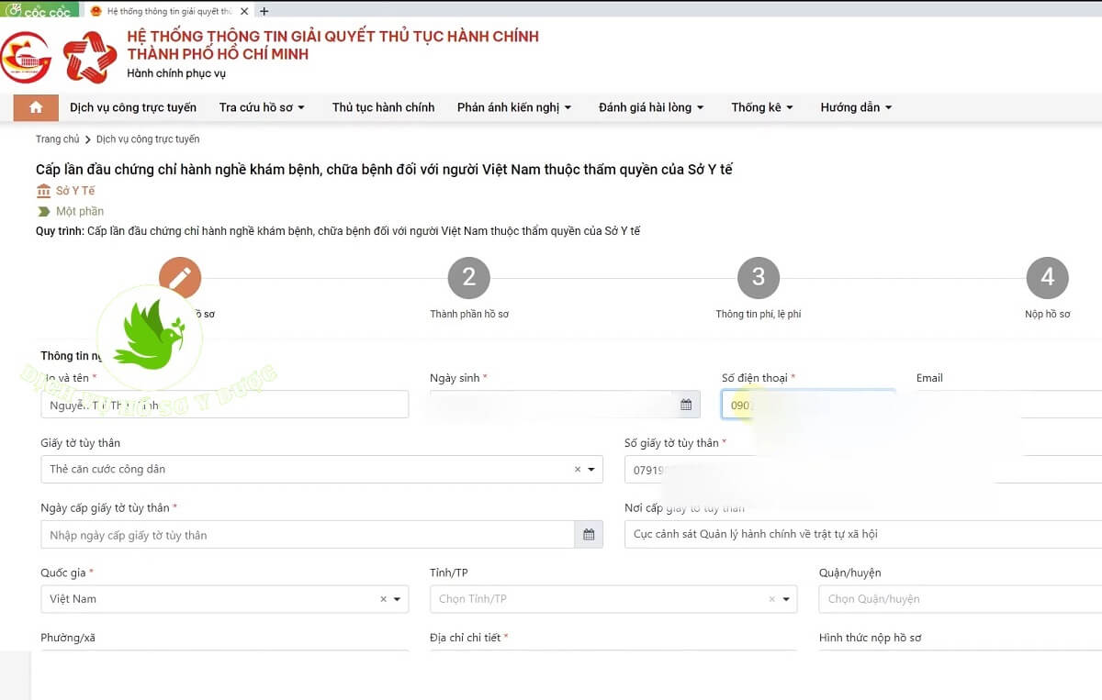Clear the Quốc gia Việt Nam selection x
The height and width of the screenshot is (700, 1102).
(x=383, y=599)
